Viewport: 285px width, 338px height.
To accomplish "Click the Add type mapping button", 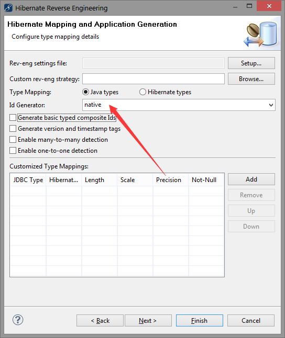I will 251,179.
